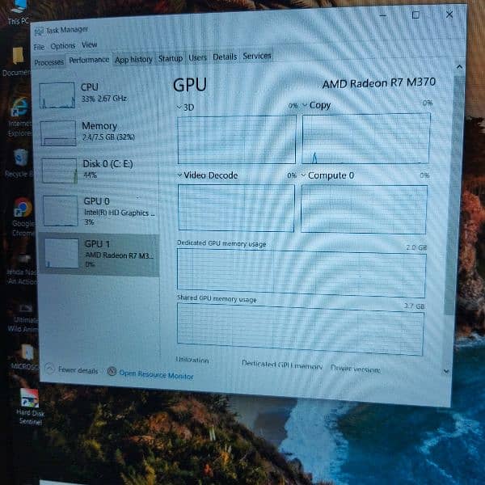
Task: Click the 2.0 GB memory limit value
Action: coord(416,247)
